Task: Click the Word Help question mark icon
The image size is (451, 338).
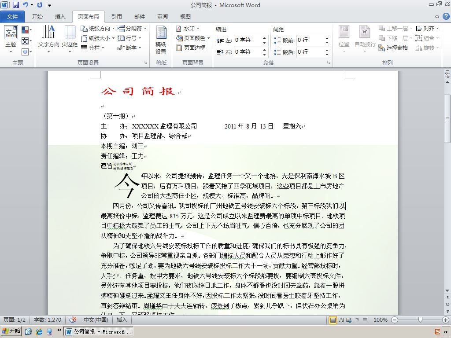Action: pyautogui.click(x=446, y=16)
